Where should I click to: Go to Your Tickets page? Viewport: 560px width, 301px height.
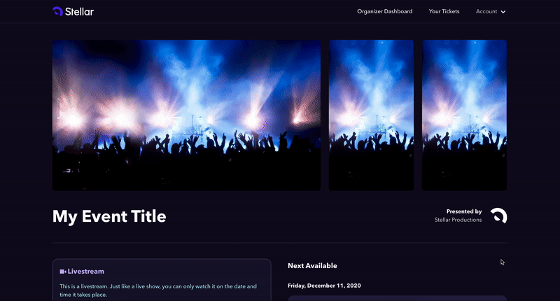point(444,11)
